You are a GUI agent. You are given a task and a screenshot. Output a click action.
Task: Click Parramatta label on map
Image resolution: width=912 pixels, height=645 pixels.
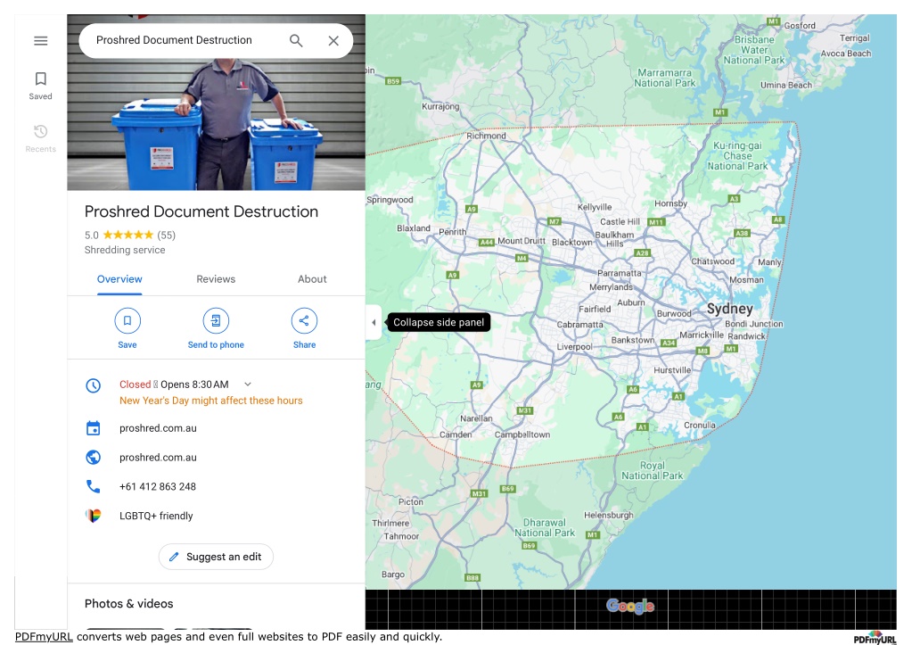(x=620, y=273)
